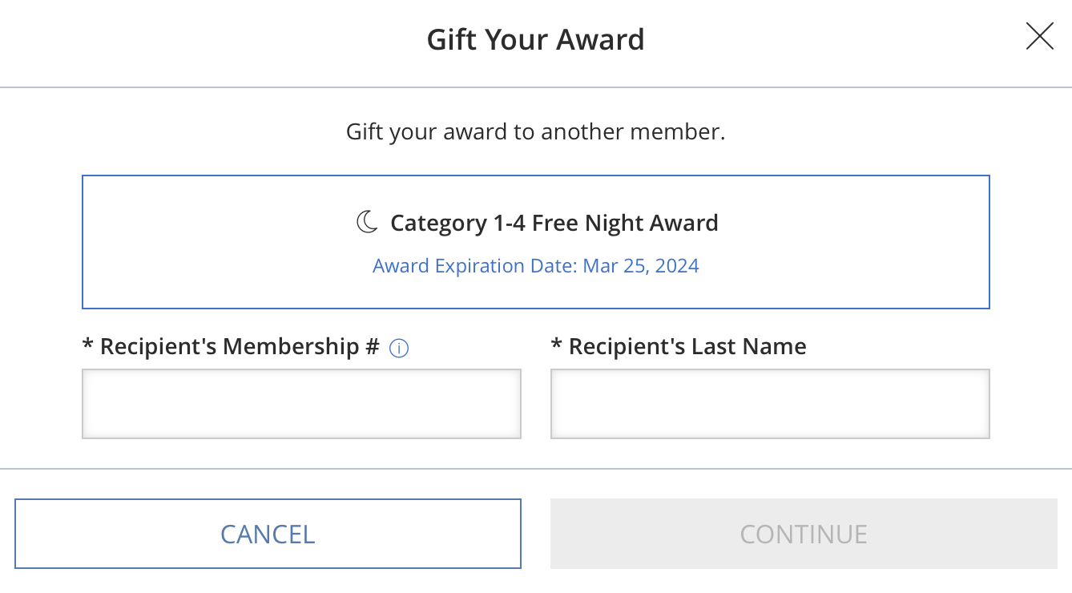Select the Category 1-4 Free Night Award title
The width and height of the screenshot is (1072, 593).
coord(554,223)
